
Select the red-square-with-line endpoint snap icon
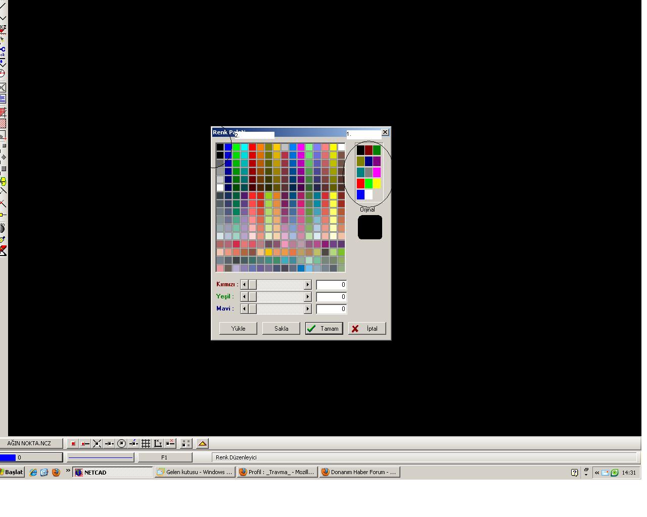click(85, 443)
